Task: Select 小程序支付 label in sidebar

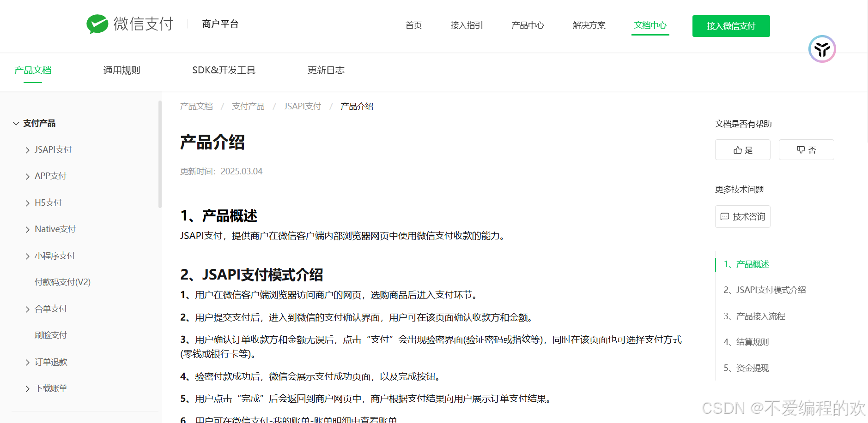Action: point(55,256)
